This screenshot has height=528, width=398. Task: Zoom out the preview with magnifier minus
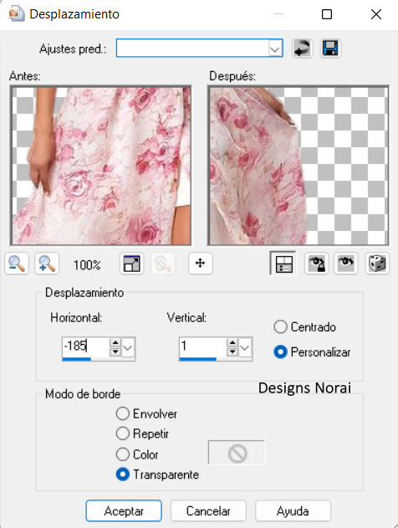coord(17,264)
